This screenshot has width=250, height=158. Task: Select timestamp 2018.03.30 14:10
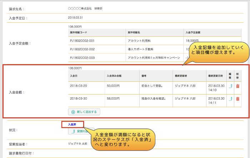pyautogui.click(x=216, y=88)
